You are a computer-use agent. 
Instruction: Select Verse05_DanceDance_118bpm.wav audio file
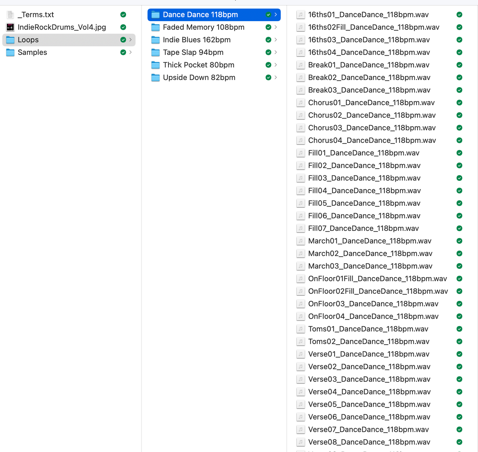[369, 404]
